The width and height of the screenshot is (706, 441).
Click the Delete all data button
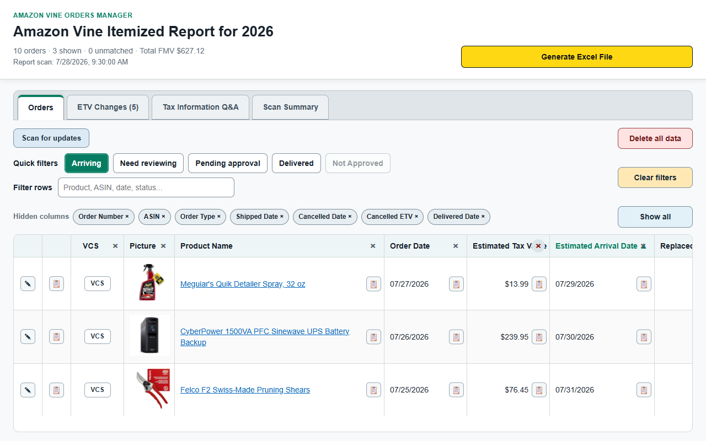point(655,138)
